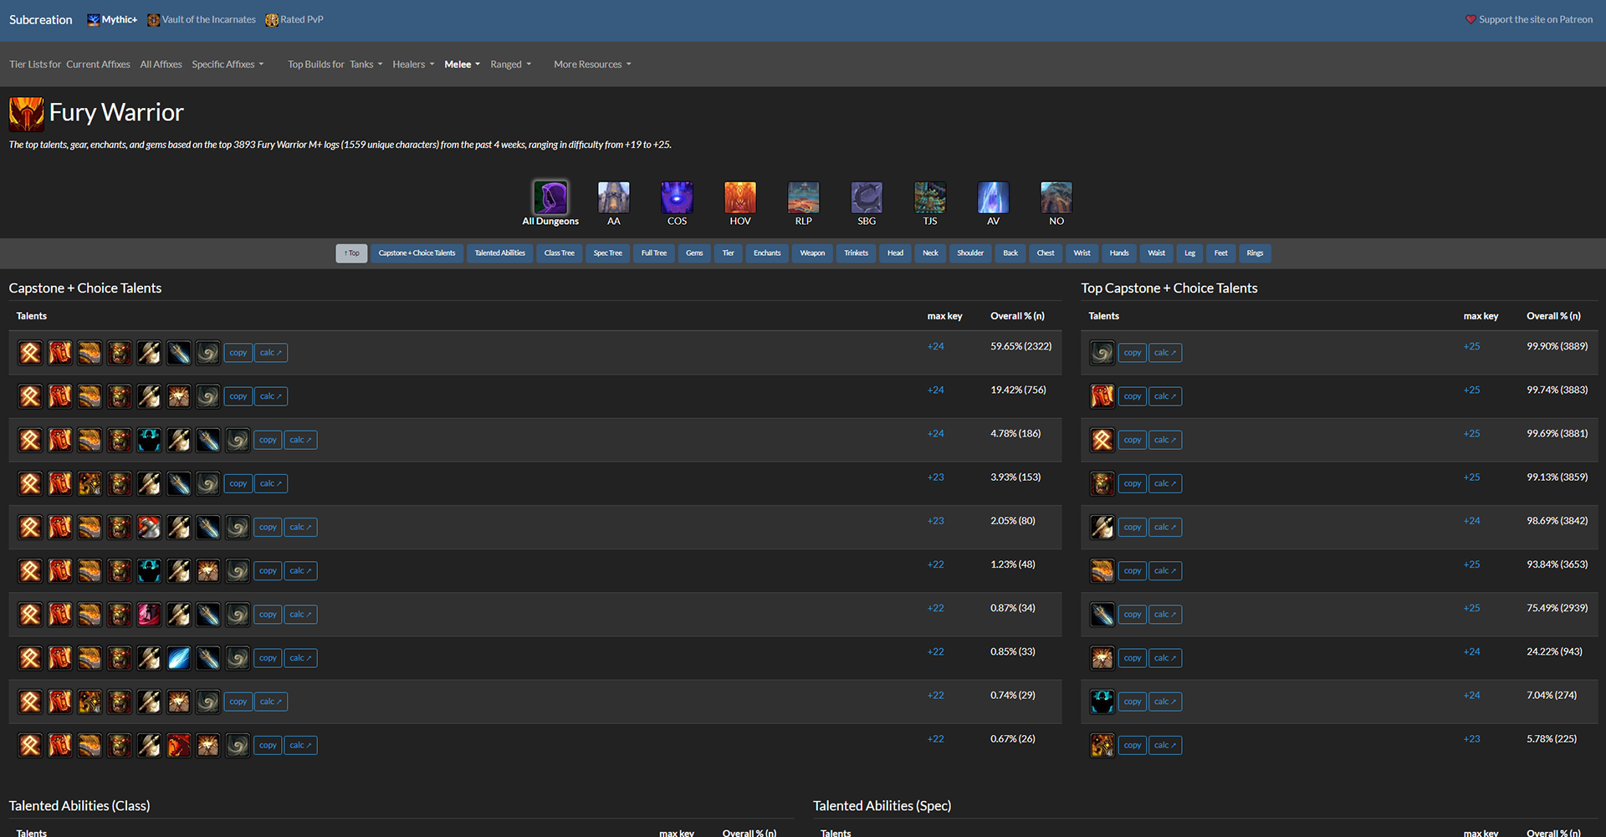Click the Vault of the Incarnates icon
This screenshot has height=837, width=1606.
(154, 20)
